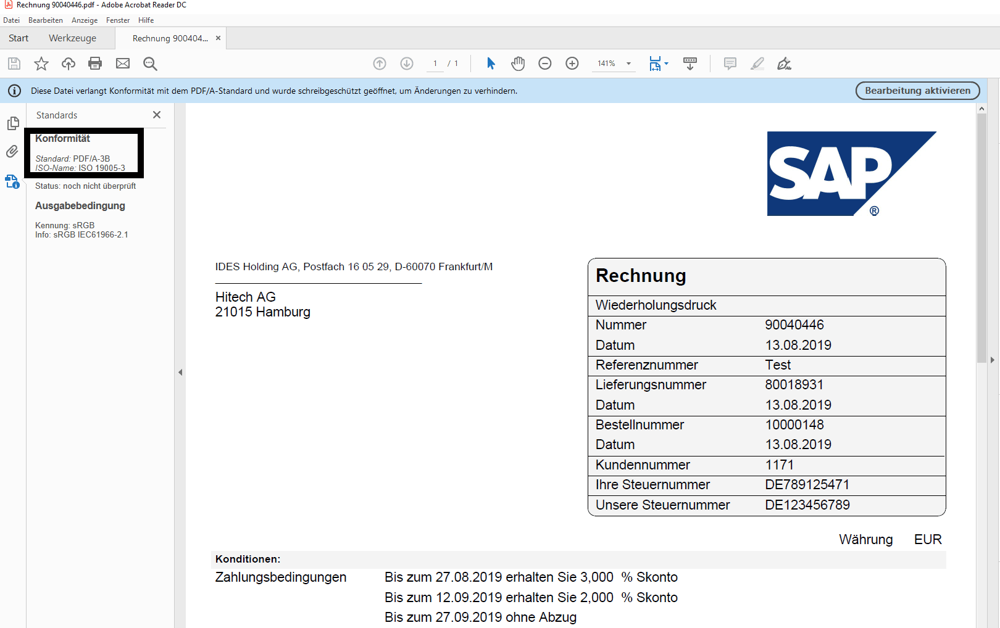The width and height of the screenshot is (1000, 628).
Task: Zoom in on the document
Action: 572,63
